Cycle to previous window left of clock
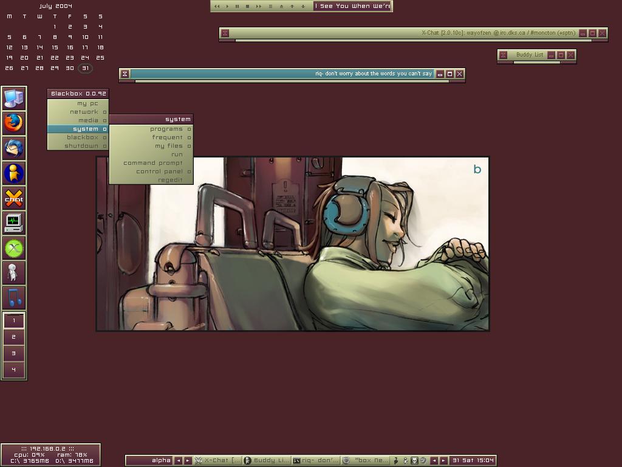The image size is (622, 467). [434, 461]
